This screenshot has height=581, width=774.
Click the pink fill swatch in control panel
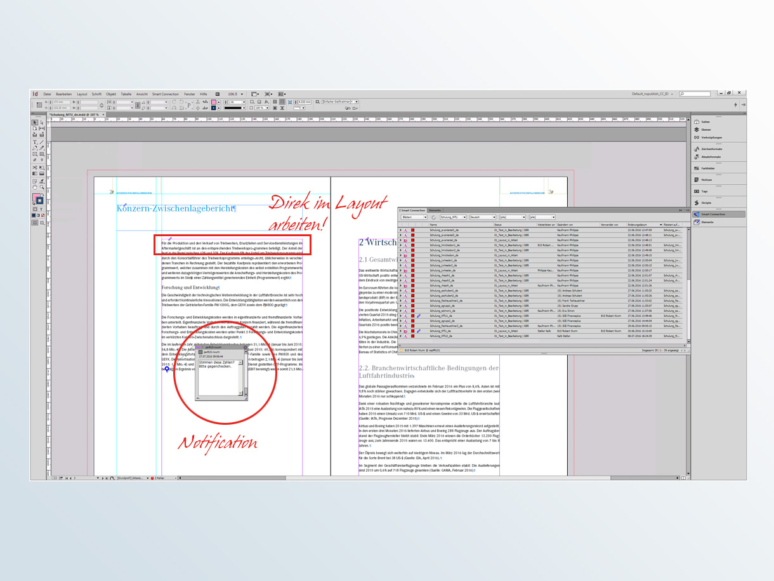[214, 102]
